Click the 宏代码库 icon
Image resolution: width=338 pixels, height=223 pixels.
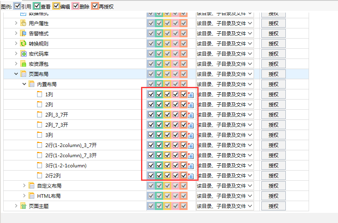pyautogui.click(x=23, y=54)
